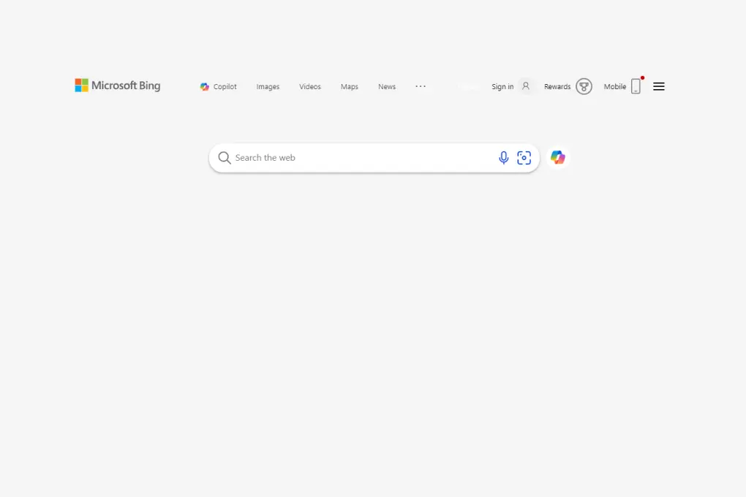The width and height of the screenshot is (746, 497).
Task: Click the mobile phone icon
Action: [636, 86]
